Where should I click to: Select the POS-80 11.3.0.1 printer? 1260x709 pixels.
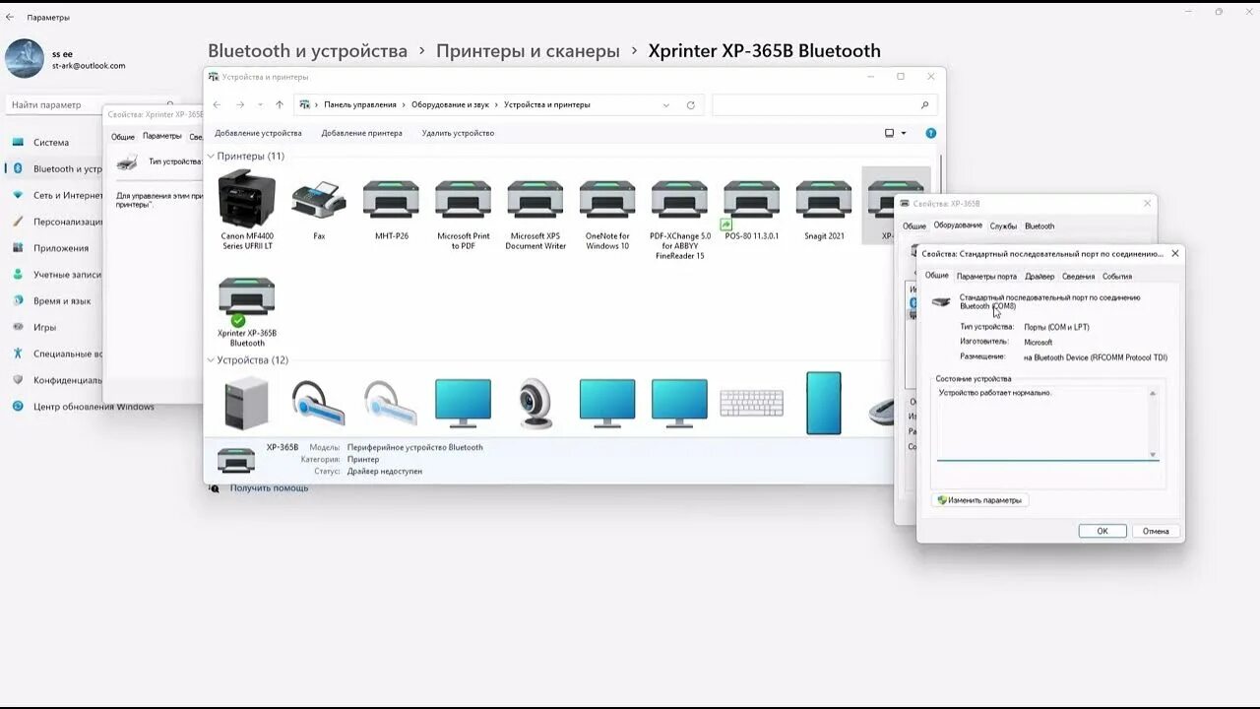[x=751, y=211]
